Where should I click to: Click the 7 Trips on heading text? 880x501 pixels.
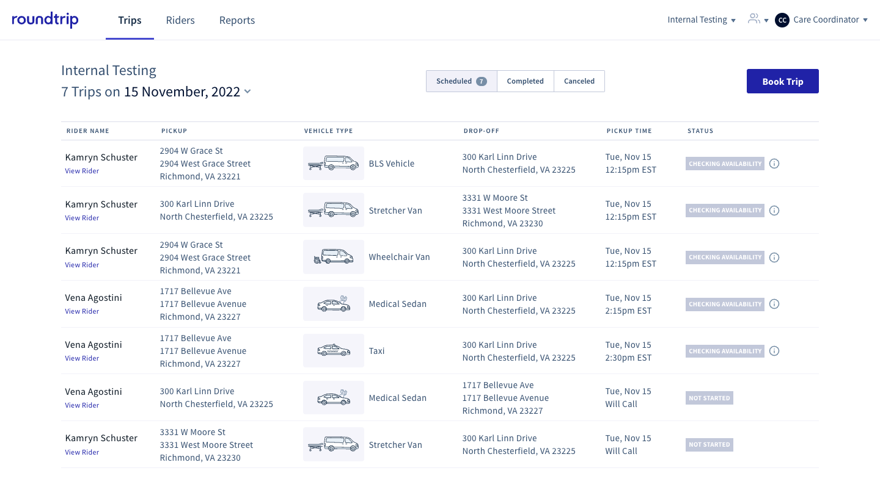(x=91, y=92)
